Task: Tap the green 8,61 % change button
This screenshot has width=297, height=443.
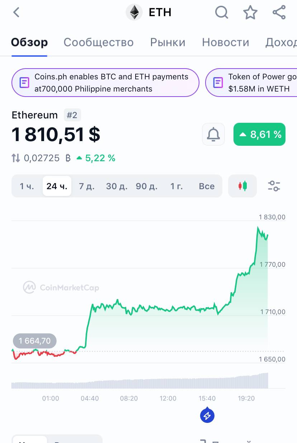Action: (259, 134)
